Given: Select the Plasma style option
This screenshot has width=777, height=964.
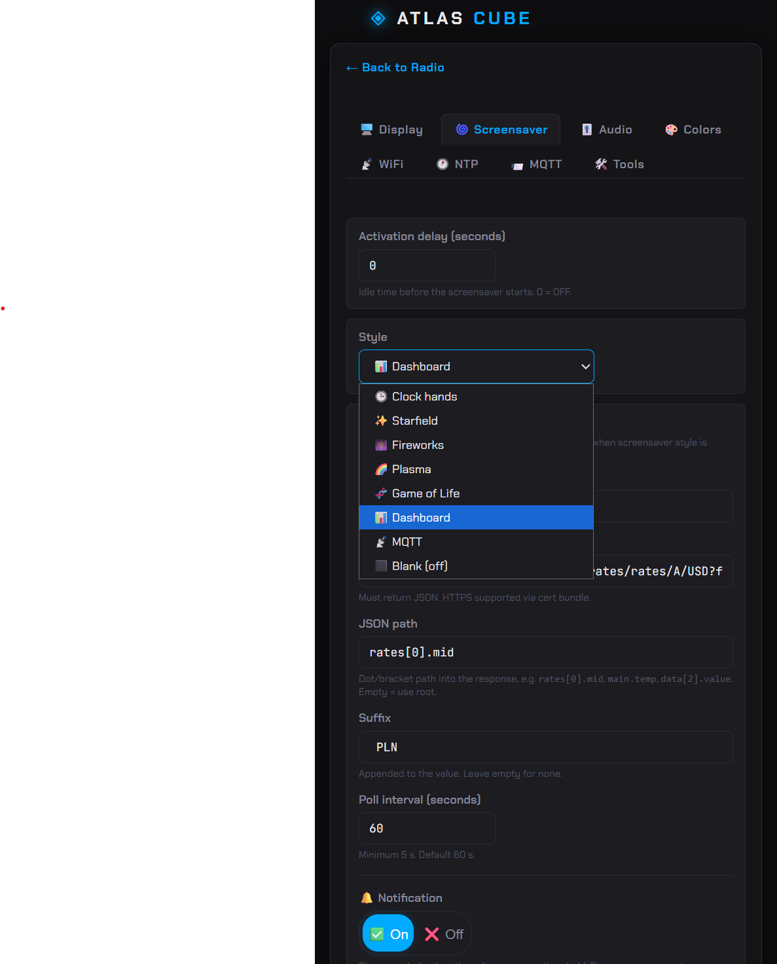Looking at the screenshot, I should (476, 469).
